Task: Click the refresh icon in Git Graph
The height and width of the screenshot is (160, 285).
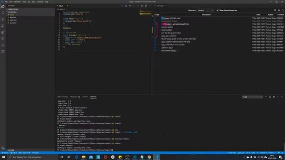Action: tap(282, 10)
